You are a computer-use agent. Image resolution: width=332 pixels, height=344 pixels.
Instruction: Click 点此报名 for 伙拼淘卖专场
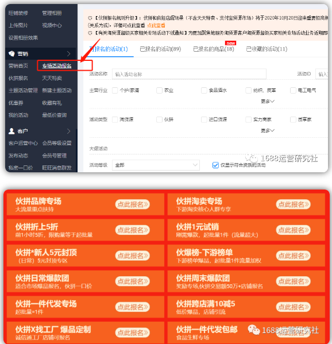click(x=293, y=204)
